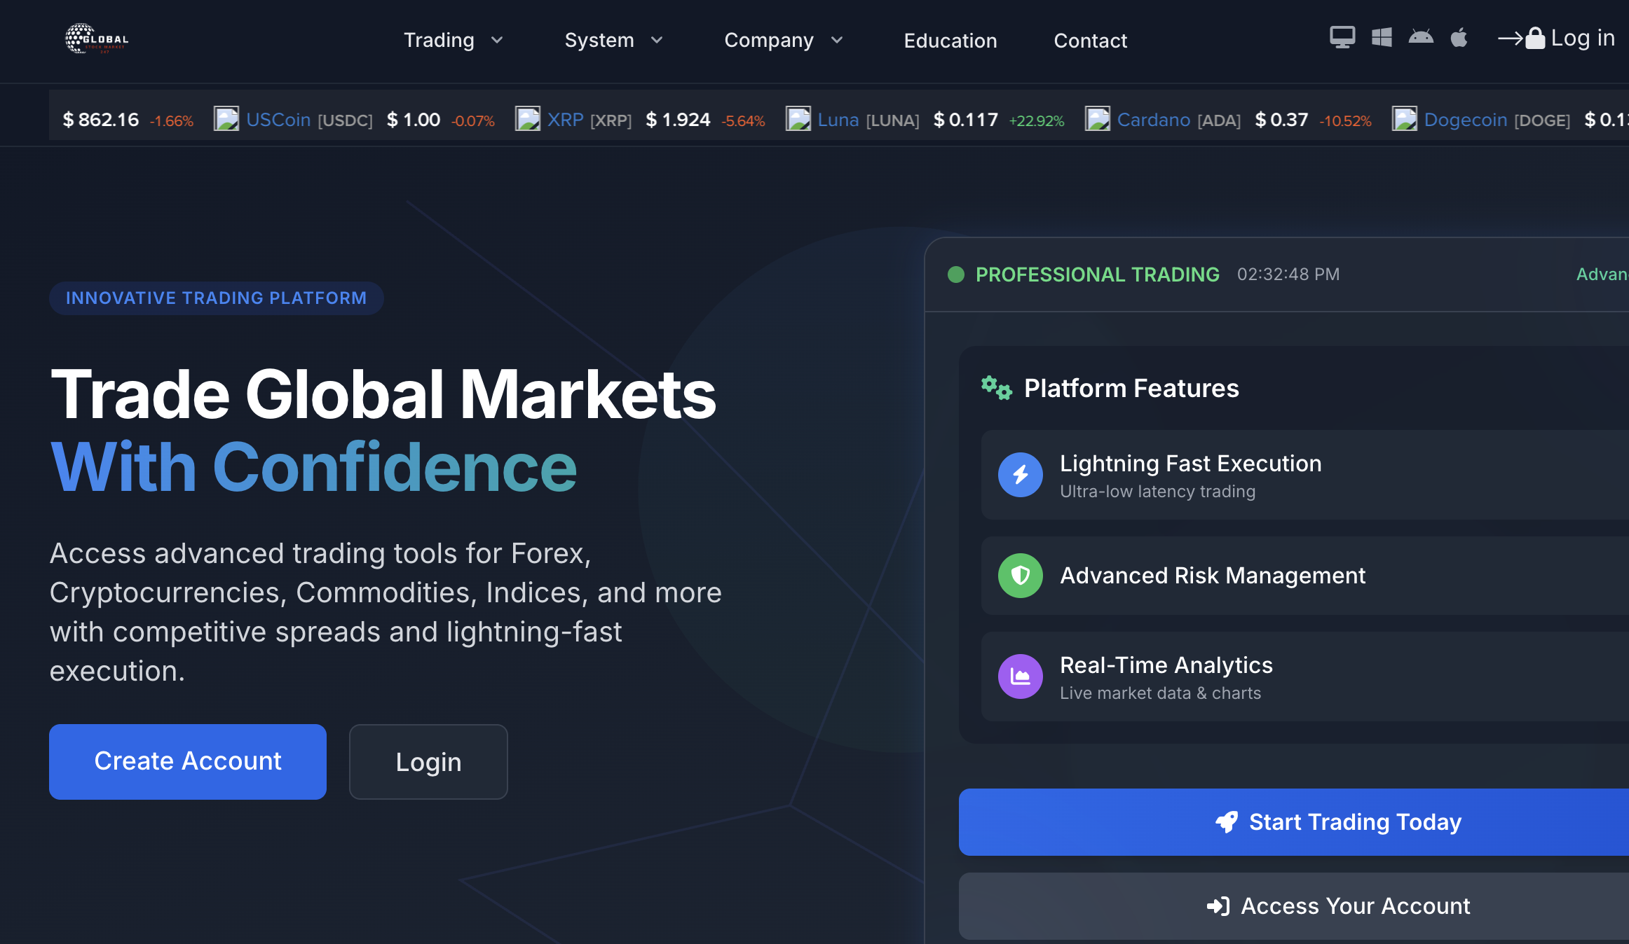This screenshot has width=1629, height=944.
Task: Click the Lightning Fast Execution feature icon
Action: [1020, 475]
